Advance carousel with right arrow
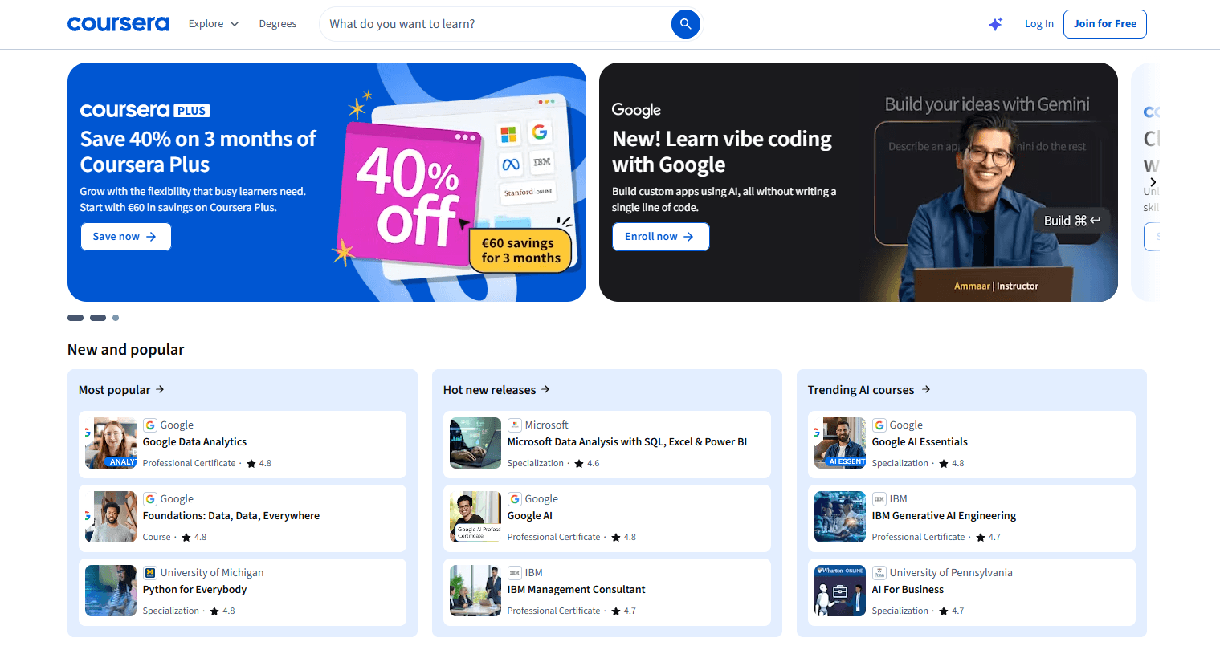The width and height of the screenshot is (1220, 650). tap(1153, 182)
